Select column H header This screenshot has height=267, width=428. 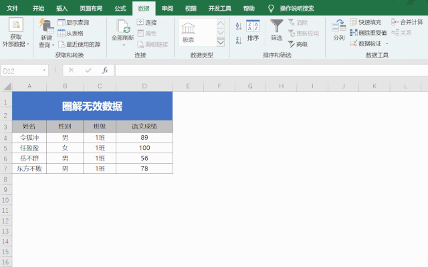(281, 86)
